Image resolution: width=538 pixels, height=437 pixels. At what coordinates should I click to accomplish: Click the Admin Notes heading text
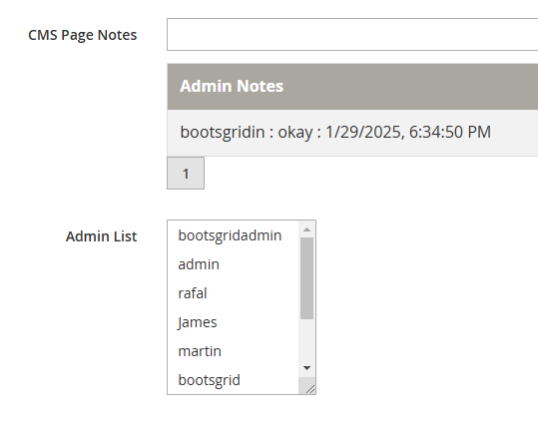pos(232,86)
